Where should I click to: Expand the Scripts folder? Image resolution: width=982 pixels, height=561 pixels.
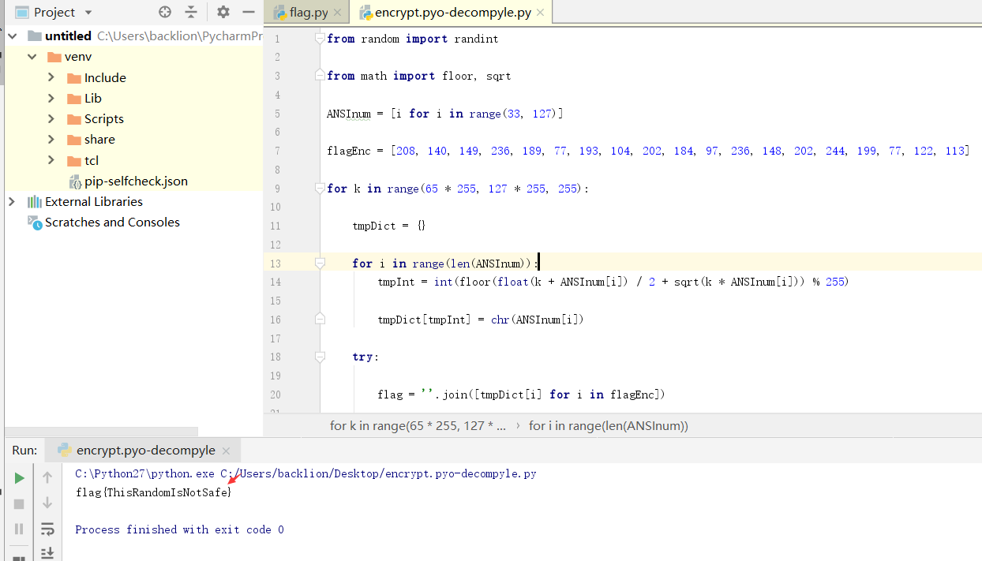[x=51, y=118]
